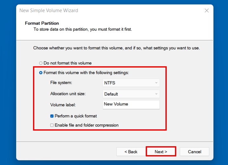Select the Do not format this volume option
The width and height of the screenshot is (228, 165).
click(x=41, y=63)
